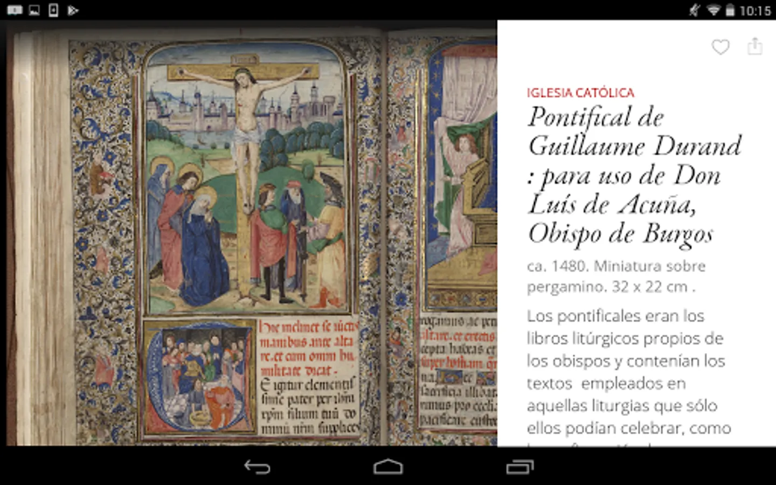Tap the text 'ca. 1480. Miniatura sobre pergamino'
Viewport: 776px width, 485px height.
click(x=616, y=276)
